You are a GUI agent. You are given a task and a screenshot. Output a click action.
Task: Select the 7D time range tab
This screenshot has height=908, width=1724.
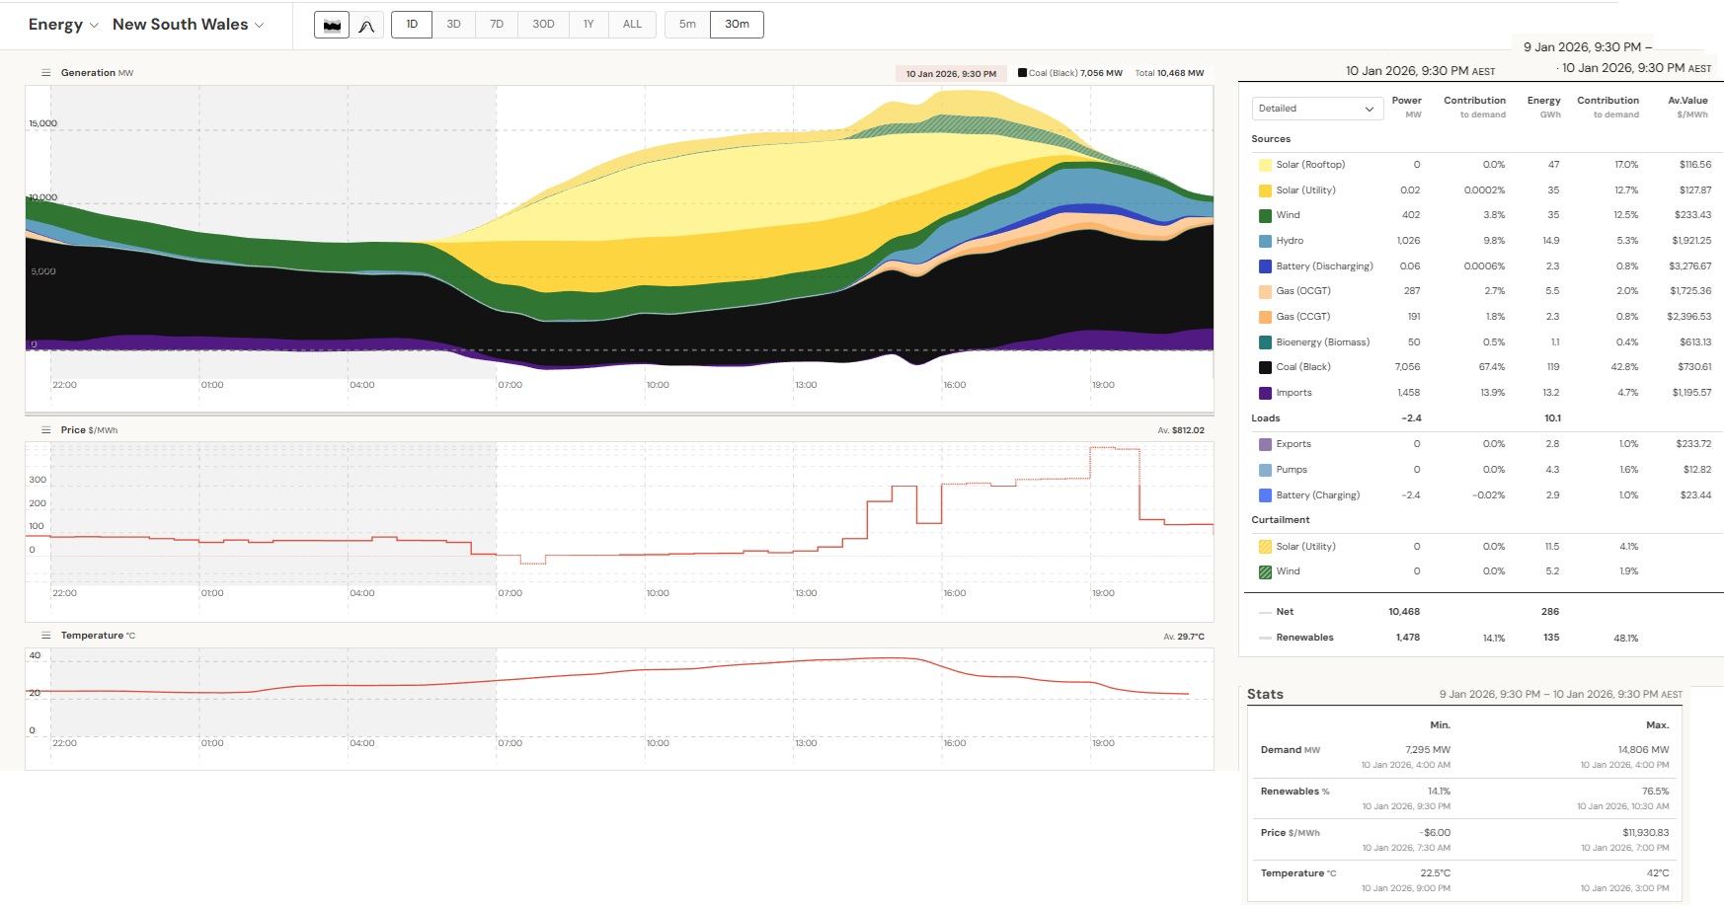pos(497,25)
